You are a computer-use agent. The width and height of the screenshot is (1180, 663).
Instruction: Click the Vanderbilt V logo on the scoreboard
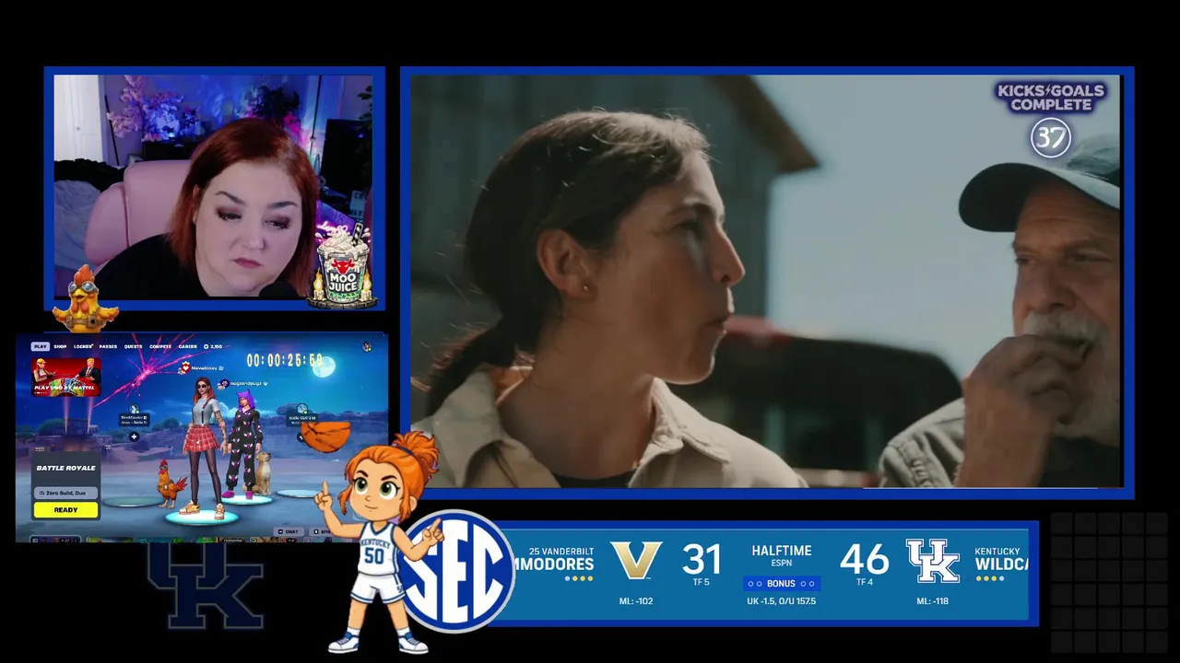tap(636, 560)
